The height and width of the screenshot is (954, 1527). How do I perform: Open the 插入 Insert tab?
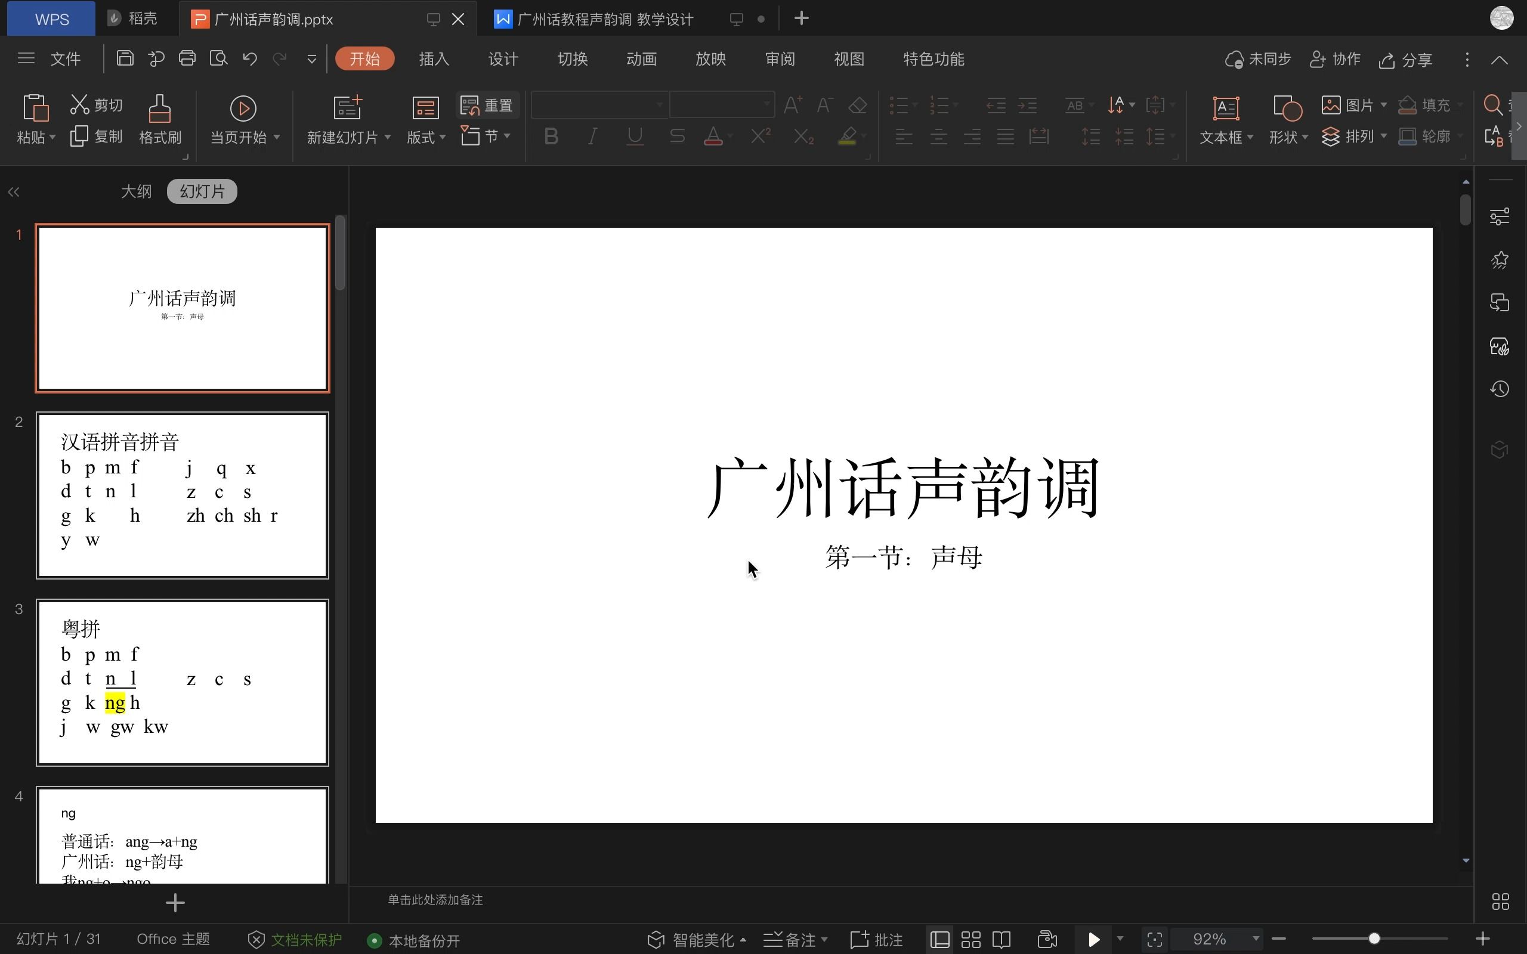(434, 58)
